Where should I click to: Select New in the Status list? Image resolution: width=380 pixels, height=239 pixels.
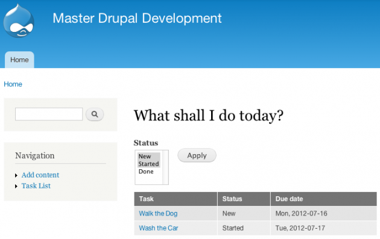click(x=149, y=157)
